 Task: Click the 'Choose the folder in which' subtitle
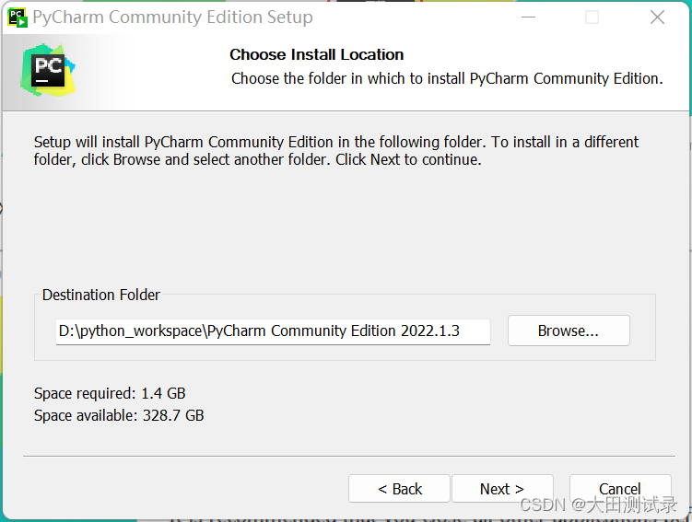[x=447, y=78]
